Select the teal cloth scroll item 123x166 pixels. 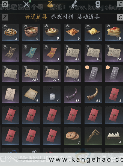[31, 53]
